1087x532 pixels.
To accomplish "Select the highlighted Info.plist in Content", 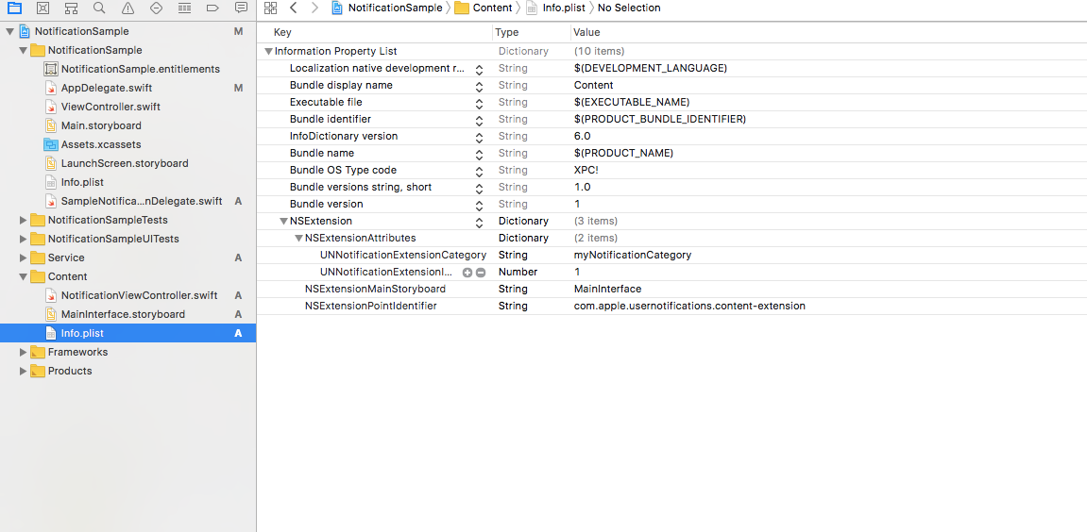I will (127, 333).
